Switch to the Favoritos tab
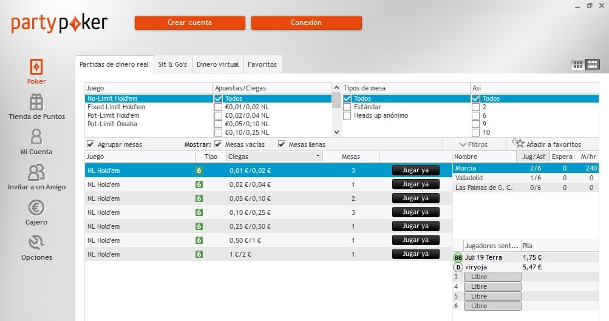 262,64
